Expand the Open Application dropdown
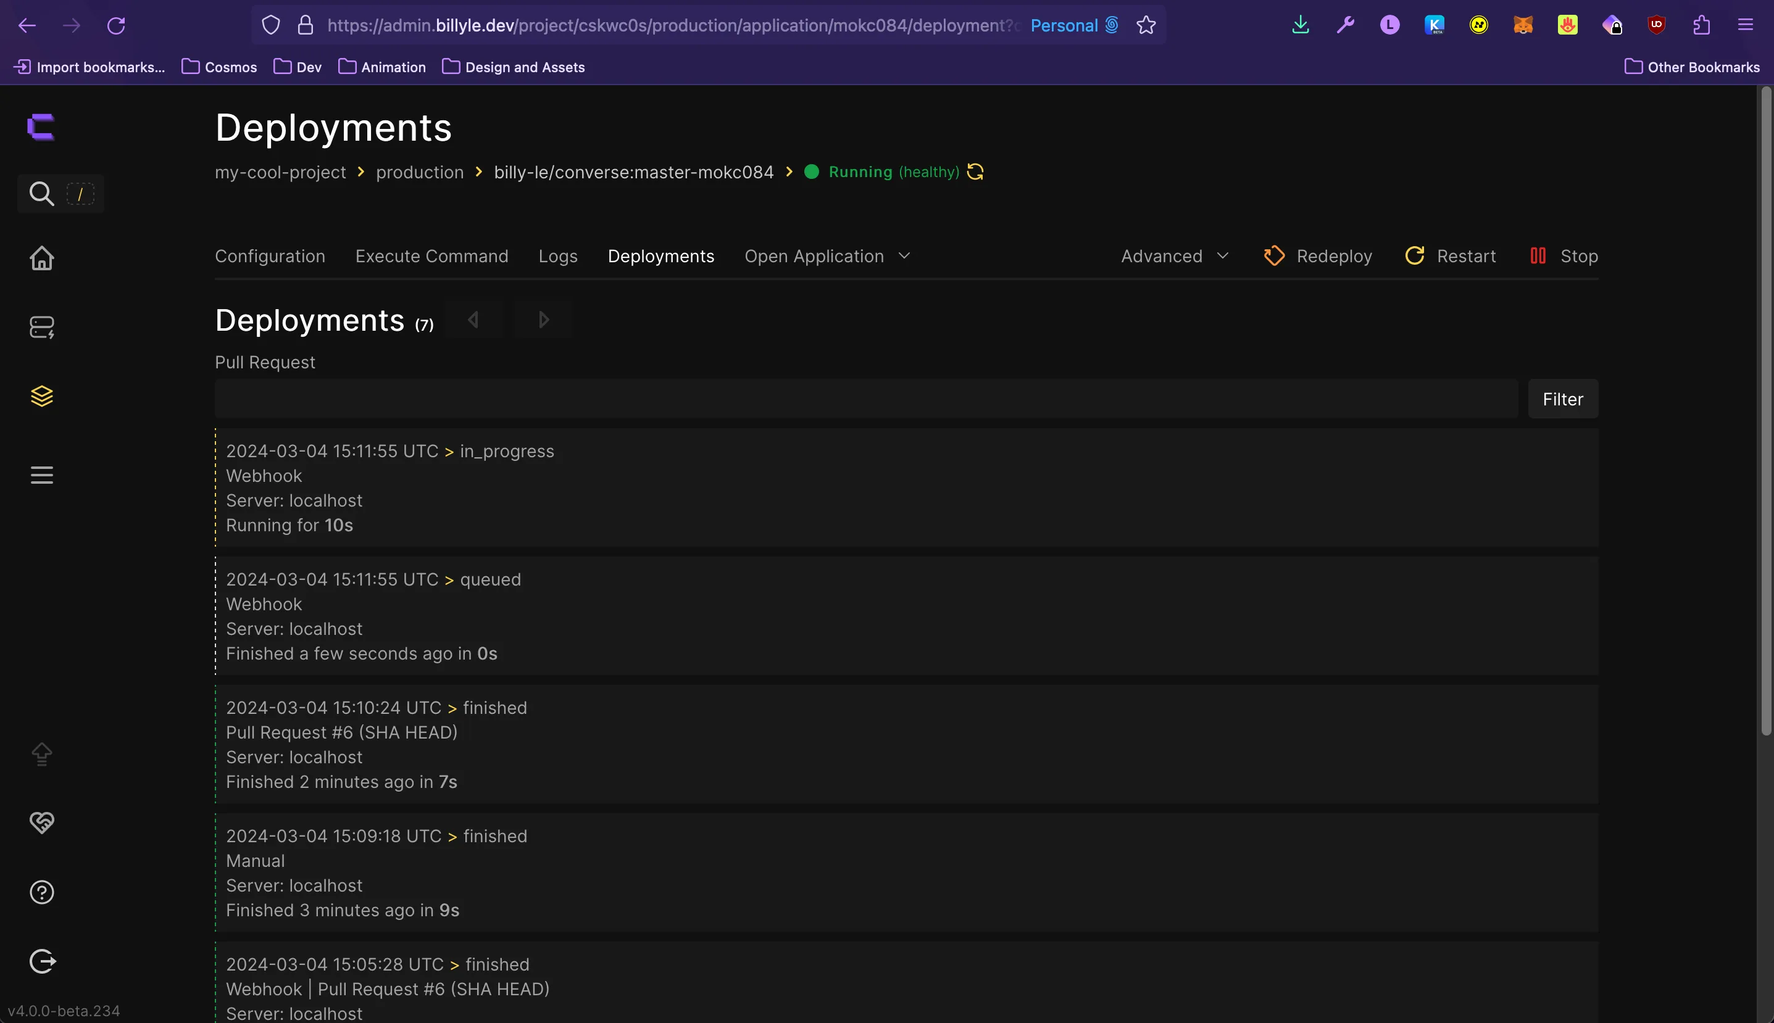This screenshot has width=1774, height=1023. 827,257
